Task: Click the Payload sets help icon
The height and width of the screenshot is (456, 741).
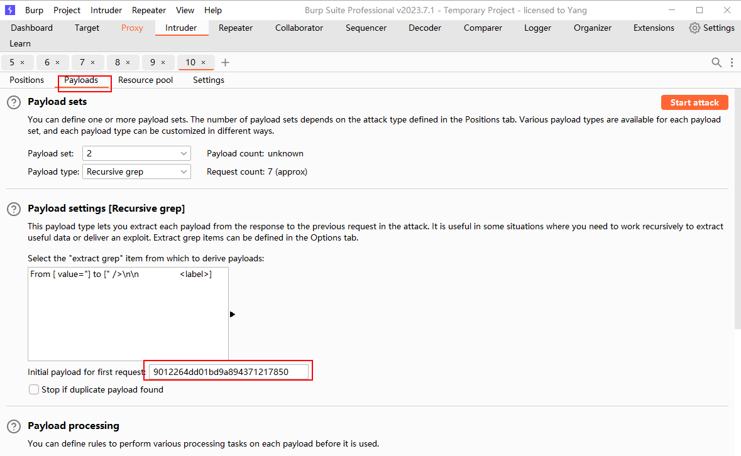Action: [x=14, y=102]
